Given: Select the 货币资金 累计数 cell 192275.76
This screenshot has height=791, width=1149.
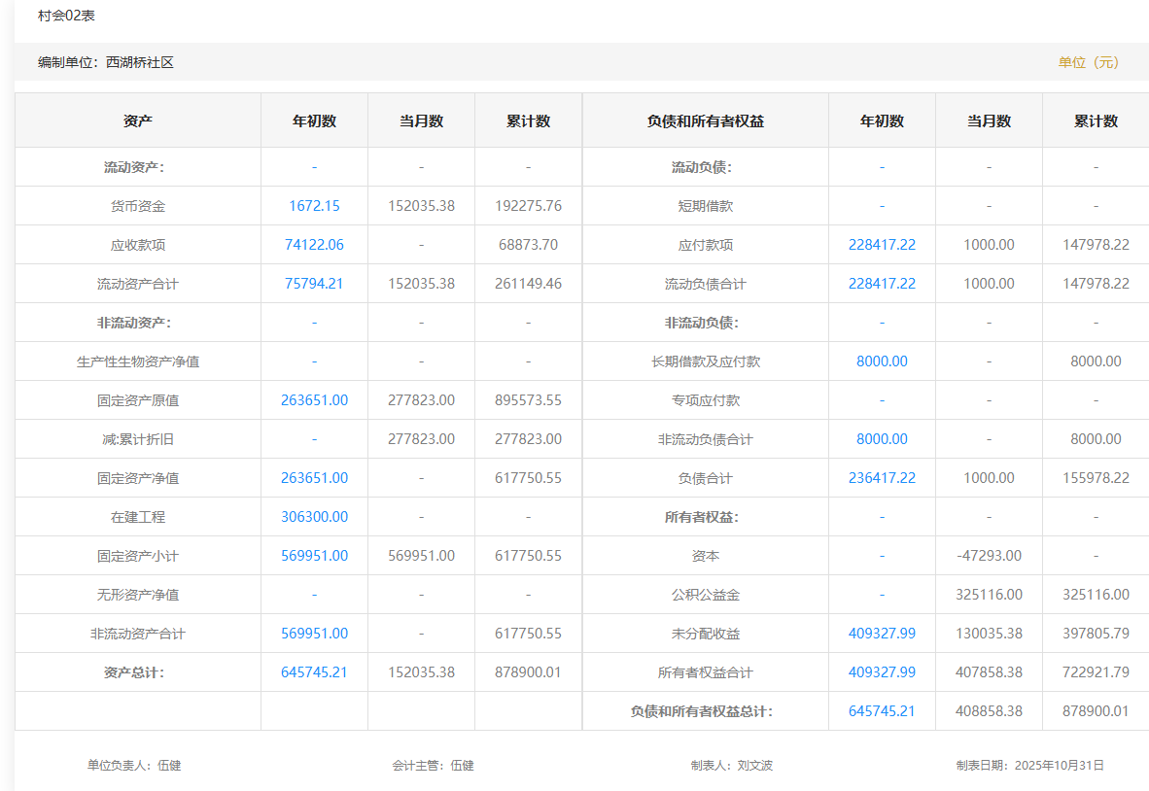Looking at the screenshot, I should (x=528, y=206).
